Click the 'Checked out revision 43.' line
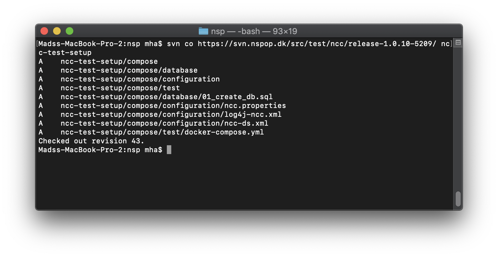 click(91, 141)
